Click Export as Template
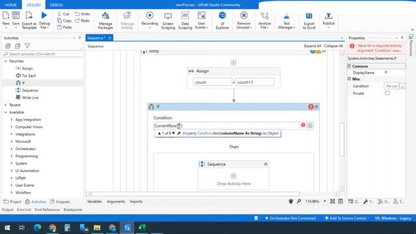The image size is (416, 234). click(29, 20)
